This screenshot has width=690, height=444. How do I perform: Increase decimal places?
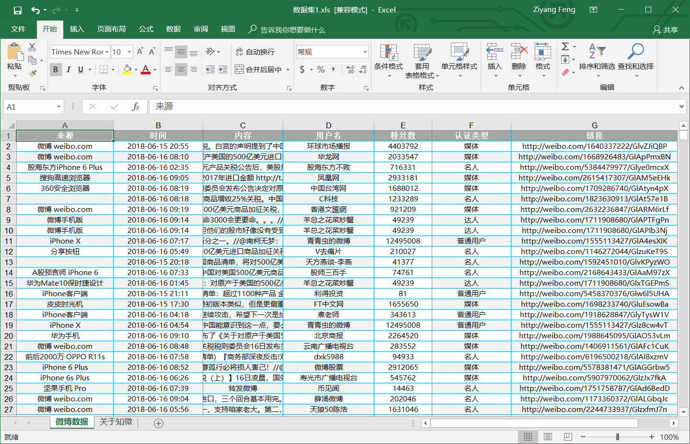[350, 69]
